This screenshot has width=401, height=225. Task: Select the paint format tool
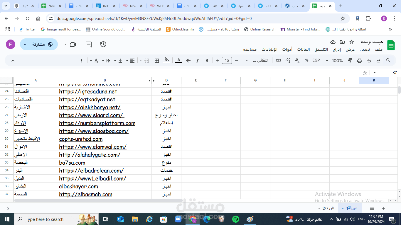pyautogui.click(x=350, y=61)
